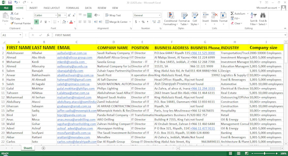Center text horizontally in cell
The image size is (288, 156).
coord(85,22)
